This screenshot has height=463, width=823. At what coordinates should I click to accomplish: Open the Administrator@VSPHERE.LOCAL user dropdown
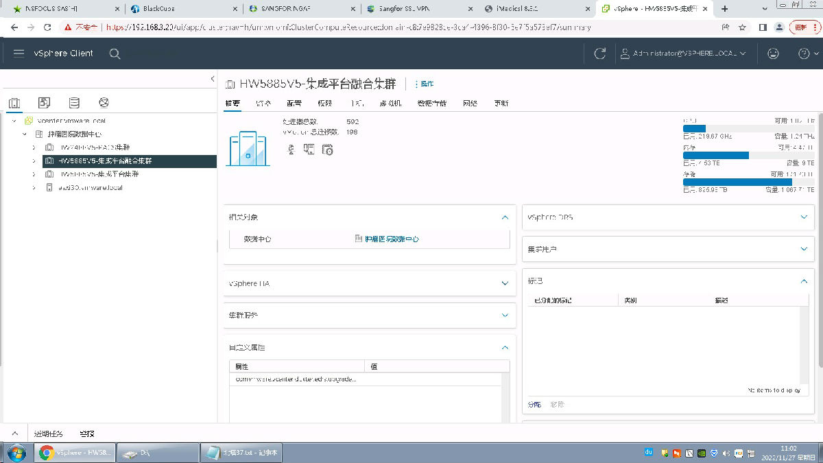(683, 54)
